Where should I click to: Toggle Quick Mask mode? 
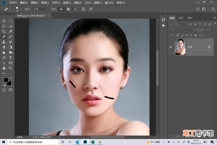(x=4, y=90)
